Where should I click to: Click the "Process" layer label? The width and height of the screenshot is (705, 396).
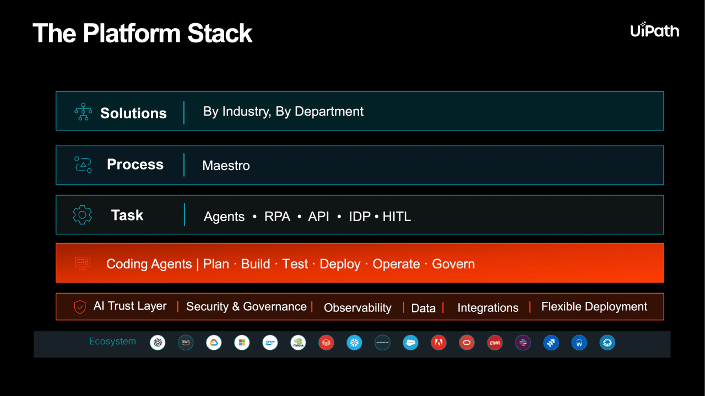(135, 164)
